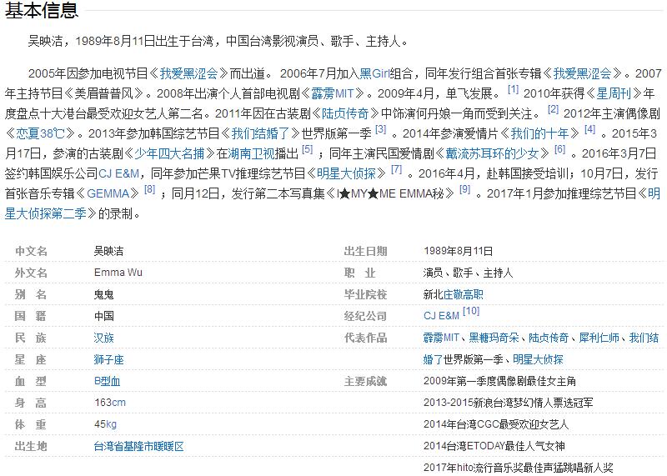Open the 台湾省基隆市暖暖区 birthplace link
667x476 pixels.
138,446
